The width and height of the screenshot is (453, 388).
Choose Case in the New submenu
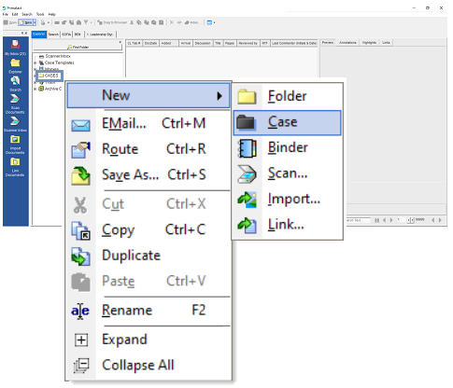click(x=287, y=122)
